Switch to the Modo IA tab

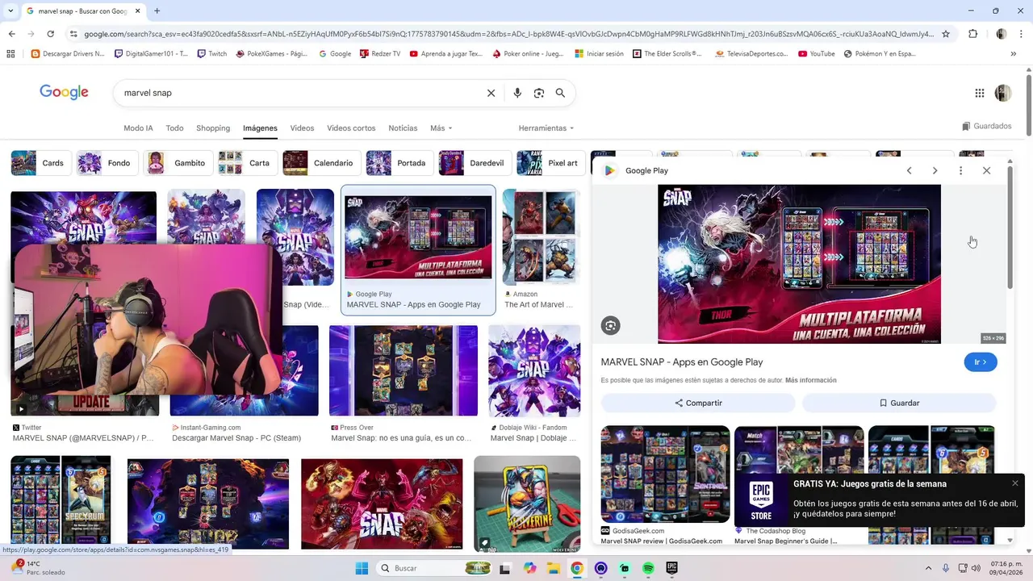coord(138,128)
